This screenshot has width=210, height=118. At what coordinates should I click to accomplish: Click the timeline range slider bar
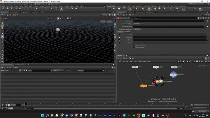click(104, 108)
